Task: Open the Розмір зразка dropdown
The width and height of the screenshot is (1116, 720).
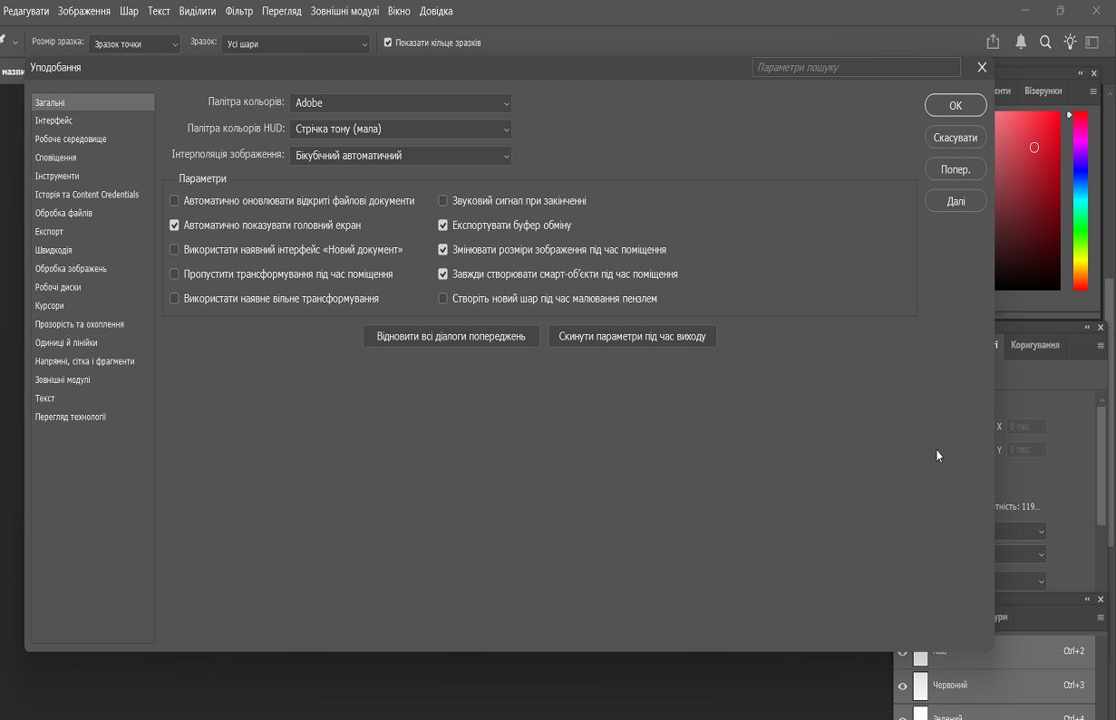Action: 135,43
